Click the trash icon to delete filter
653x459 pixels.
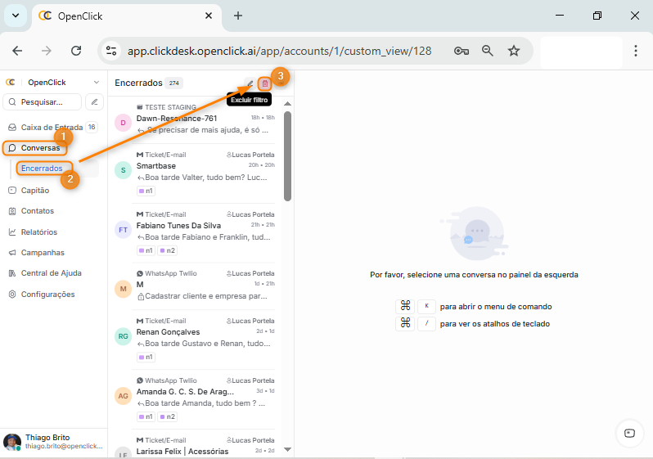tap(264, 83)
